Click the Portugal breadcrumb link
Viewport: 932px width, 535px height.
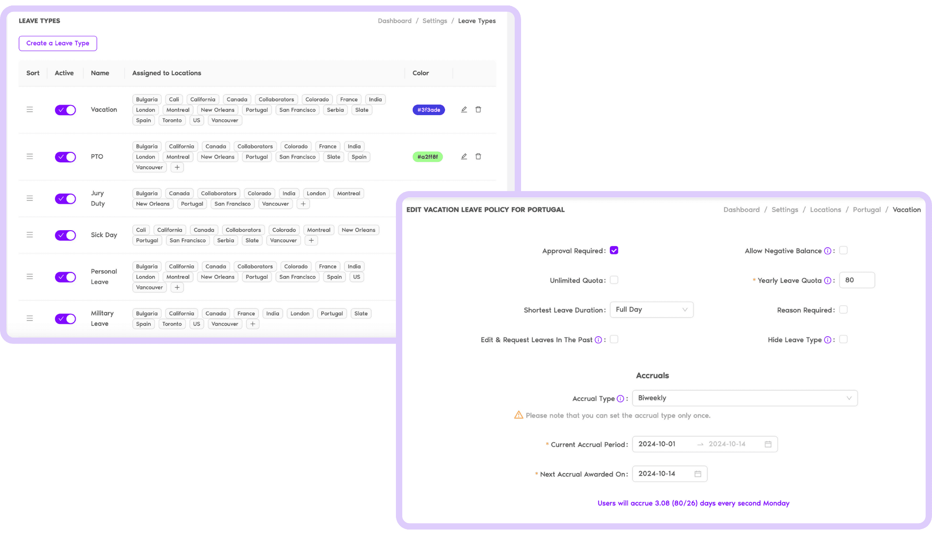click(867, 209)
